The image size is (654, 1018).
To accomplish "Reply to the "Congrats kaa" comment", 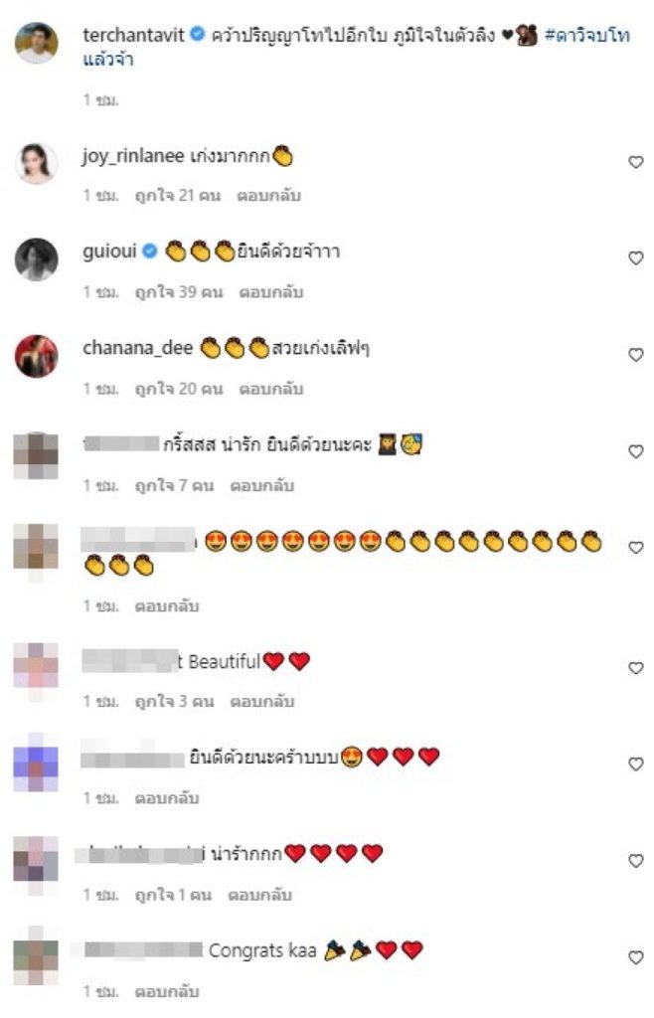I will [x=167, y=991].
